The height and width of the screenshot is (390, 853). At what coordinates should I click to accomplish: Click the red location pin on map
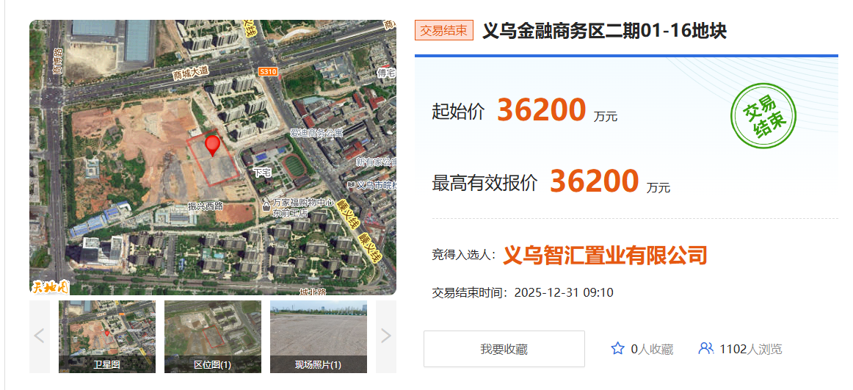tap(212, 145)
